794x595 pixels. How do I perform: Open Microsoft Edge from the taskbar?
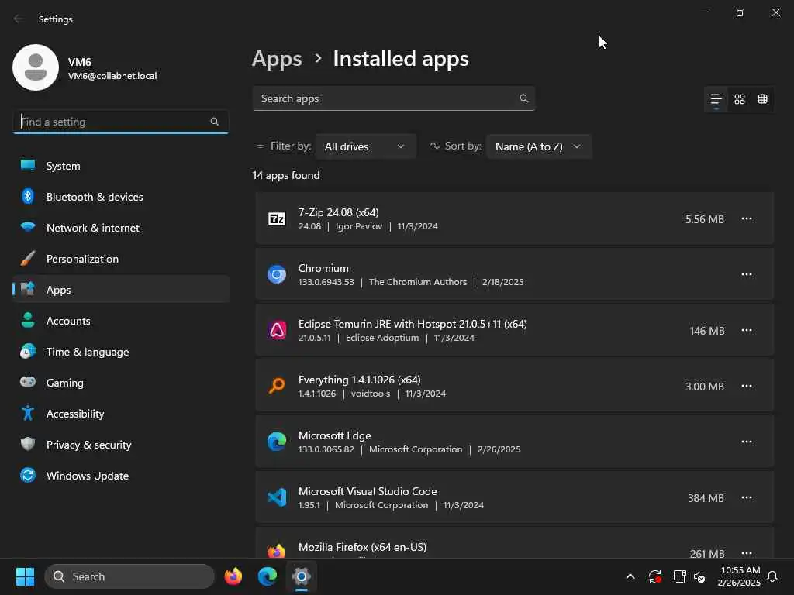(x=267, y=576)
